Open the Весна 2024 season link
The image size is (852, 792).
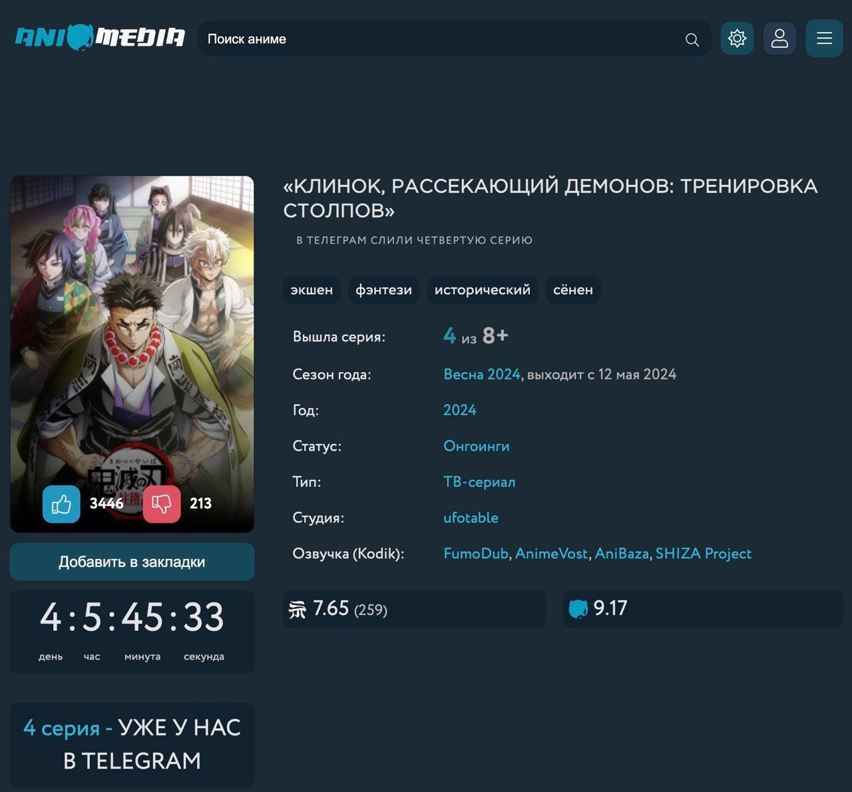point(482,374)
